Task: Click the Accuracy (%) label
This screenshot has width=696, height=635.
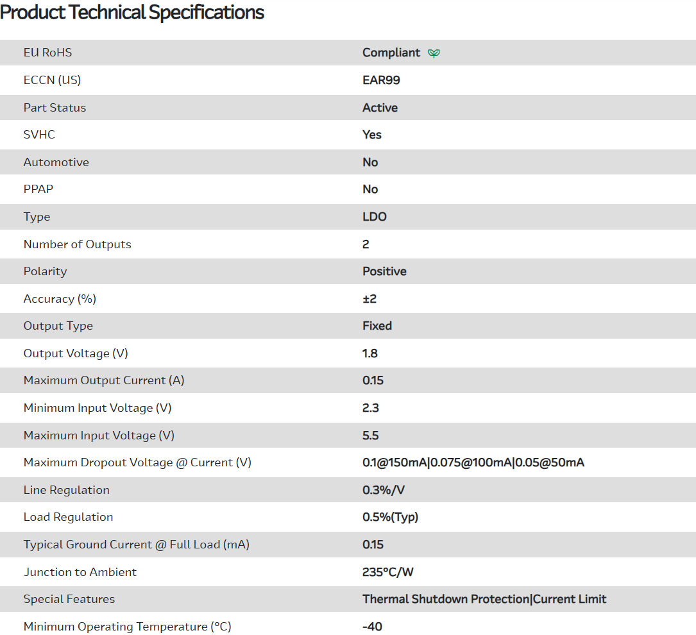Action: pos(60,299)
